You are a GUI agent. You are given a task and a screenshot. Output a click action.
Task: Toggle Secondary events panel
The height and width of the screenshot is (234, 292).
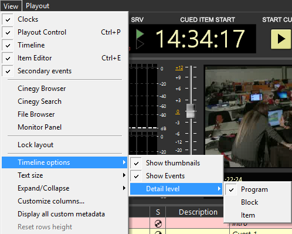click(64, 71)
